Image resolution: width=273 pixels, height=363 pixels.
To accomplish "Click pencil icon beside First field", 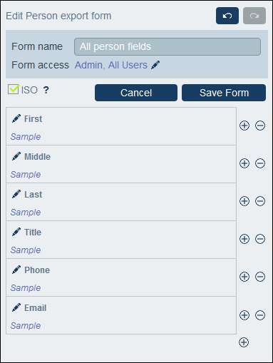I will click(x=16, y=118).
